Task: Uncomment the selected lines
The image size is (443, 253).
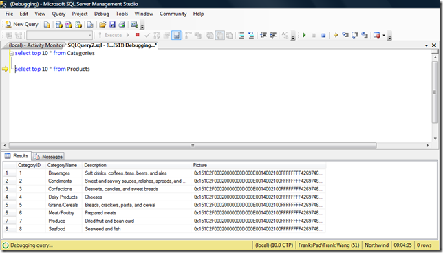Action: point(251,35)
